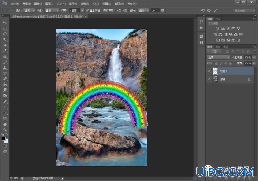Click the 图层 1 layer thumbnail
This screenshot has height=181, width=258.
pyautogui.click(x=216, y=71)
